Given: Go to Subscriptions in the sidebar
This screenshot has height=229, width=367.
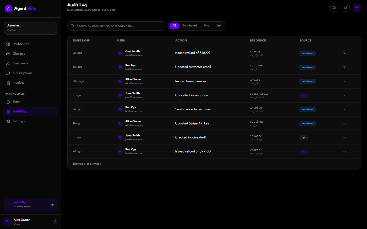Looking at the screenshot, I should tap(22, 73).
